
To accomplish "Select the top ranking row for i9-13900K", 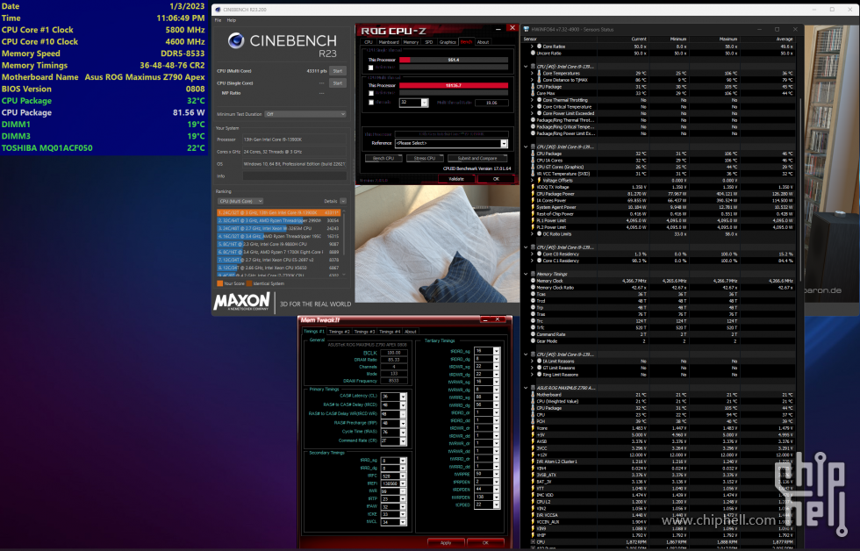I will coord(279,212).
